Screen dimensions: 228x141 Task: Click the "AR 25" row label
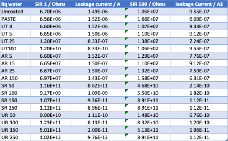pos(8,71)
